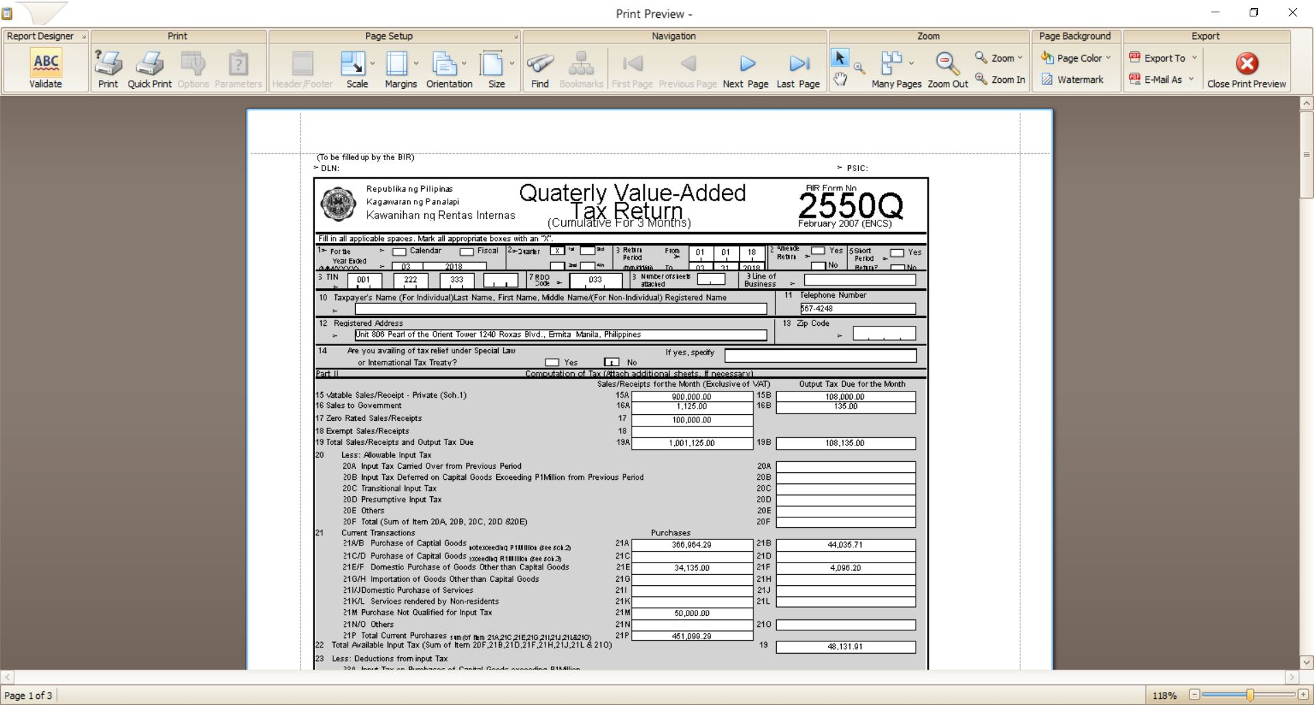The width and height of the screenshot is (1314, 705).
Task: Click the Page 1 of 3 status text
Action: tap(29, 695)
